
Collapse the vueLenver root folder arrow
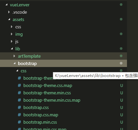click(x=7, y=5)
